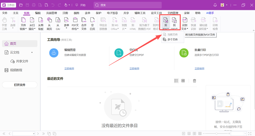Open the 编辑 ribbon tab

click(x=38, y=13)
